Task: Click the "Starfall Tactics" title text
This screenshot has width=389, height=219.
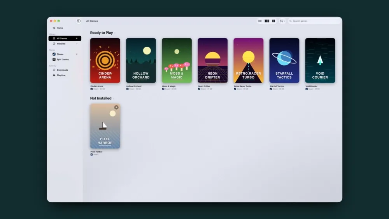Action: point(277,86)
